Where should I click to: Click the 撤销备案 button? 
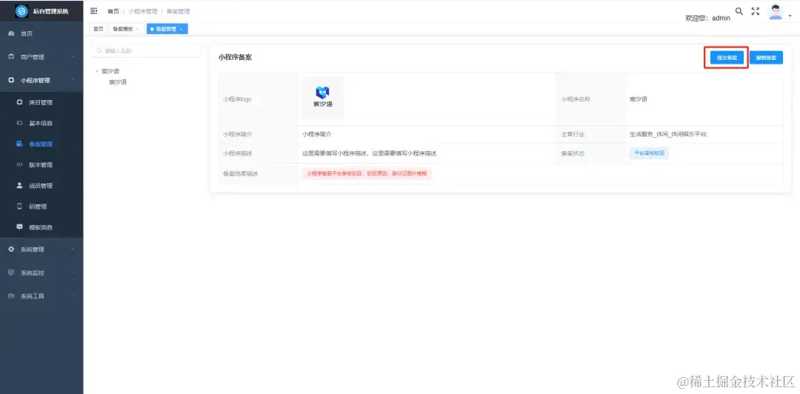[x=767, y=58]
